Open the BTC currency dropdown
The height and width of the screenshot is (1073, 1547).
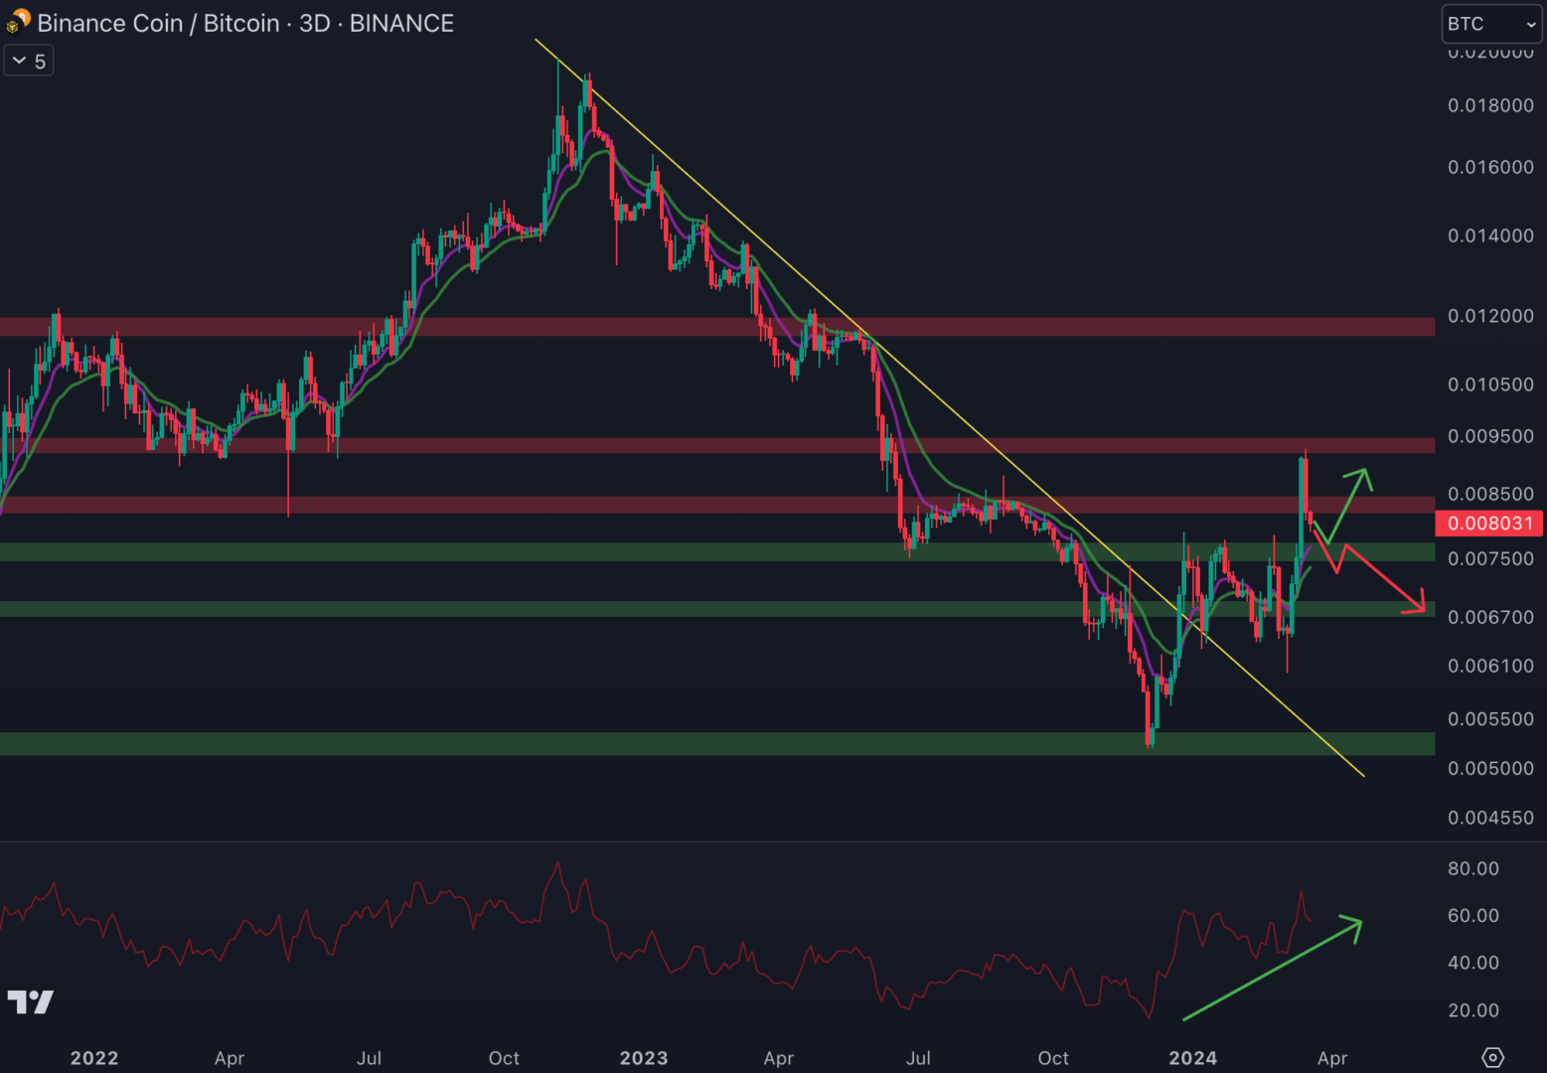(x=1490, y=24)
